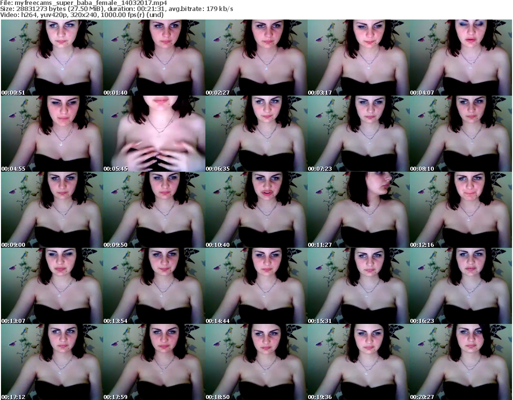
Task: Select the thumbnail timestamped 00:18:50
Action: tap(256, 362)
